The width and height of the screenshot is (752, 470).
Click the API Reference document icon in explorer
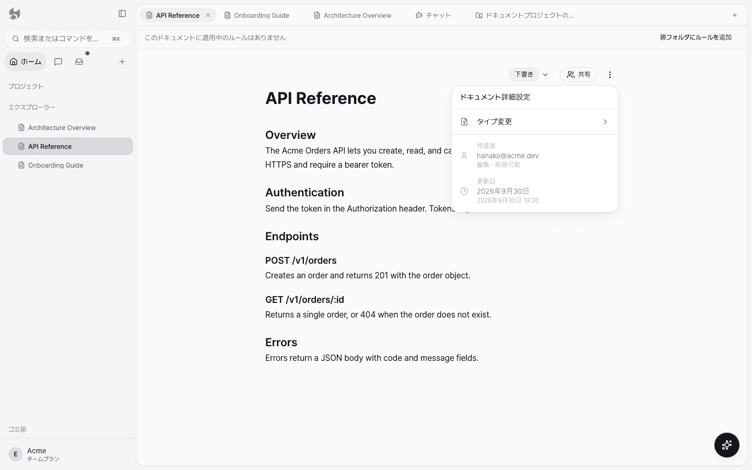[x=21, y=146]
